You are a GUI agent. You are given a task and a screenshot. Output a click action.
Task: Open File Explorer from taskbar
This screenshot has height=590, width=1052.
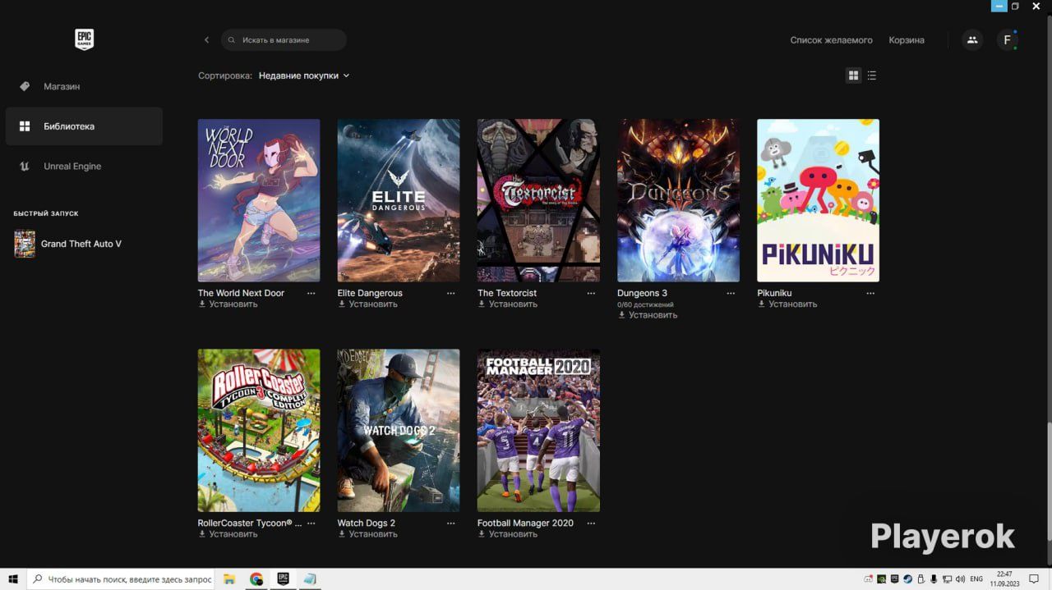[229, 579]
